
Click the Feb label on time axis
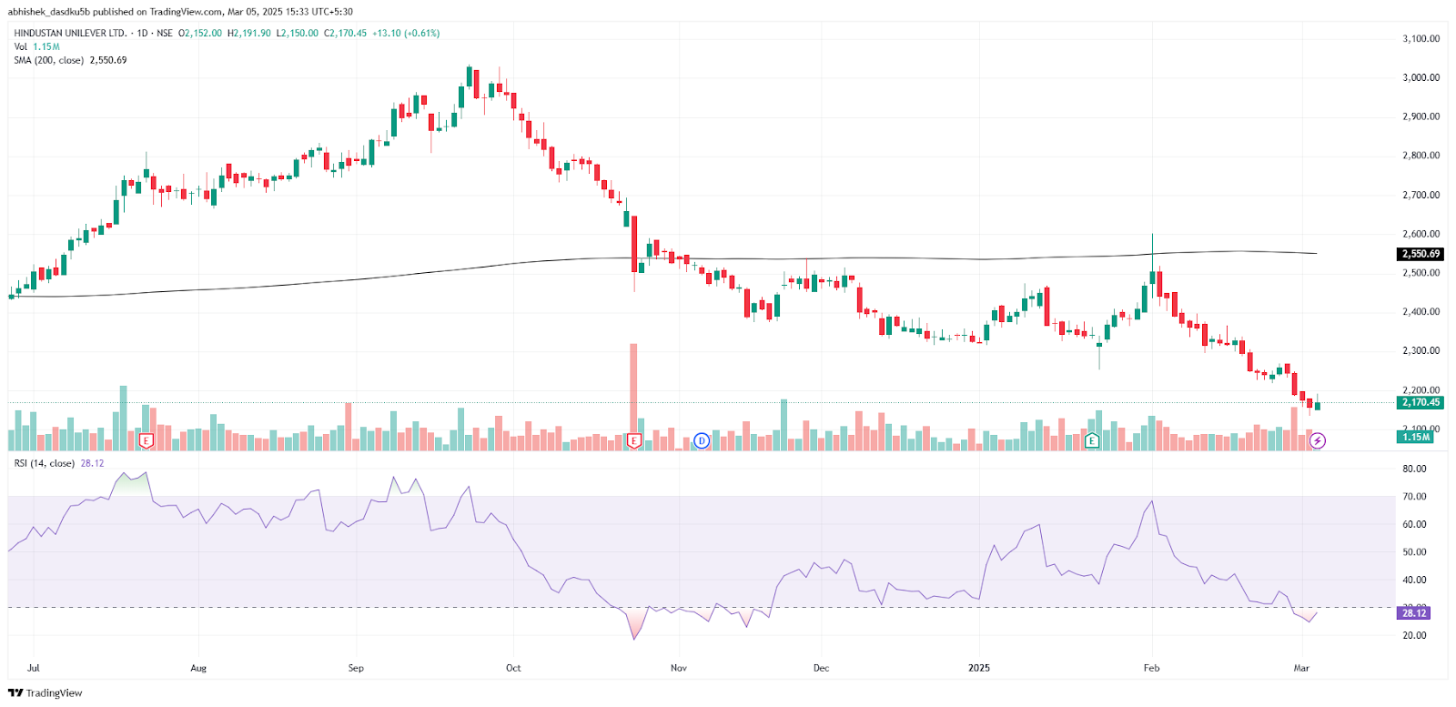coord(1151,668)
